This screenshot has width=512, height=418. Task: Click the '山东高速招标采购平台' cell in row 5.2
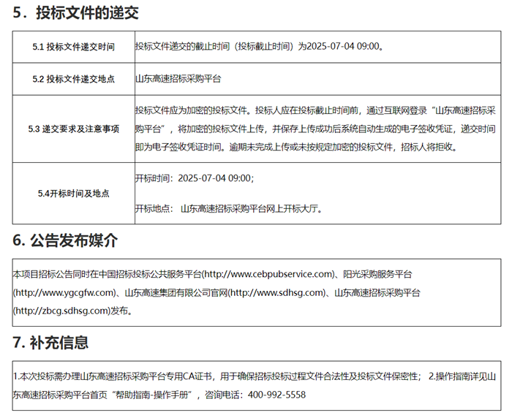pyautogui.click(x=178, y=79)
